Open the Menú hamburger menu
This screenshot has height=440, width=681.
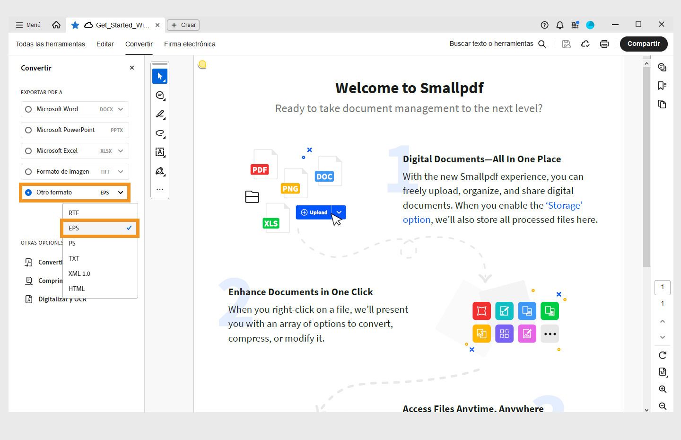pos(28,25)
